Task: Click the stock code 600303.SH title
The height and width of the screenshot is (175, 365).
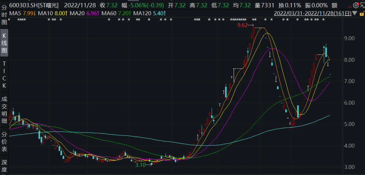Action: 24,5
